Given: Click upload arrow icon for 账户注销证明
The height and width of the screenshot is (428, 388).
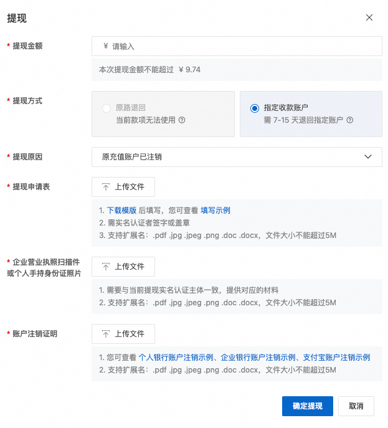Looking at the screenshot, I should coord(106,334).
